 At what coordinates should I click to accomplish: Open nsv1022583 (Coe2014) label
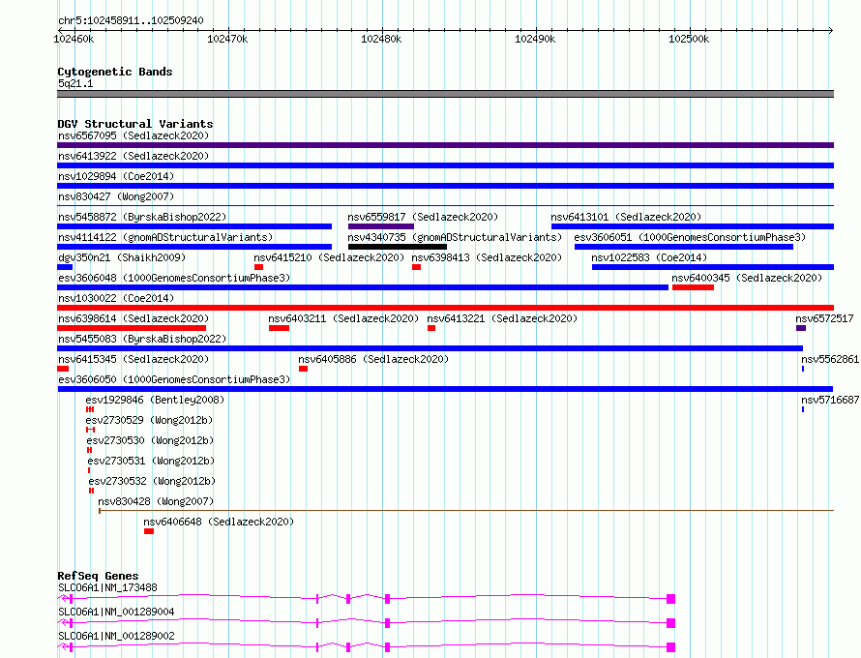[649, 257]
